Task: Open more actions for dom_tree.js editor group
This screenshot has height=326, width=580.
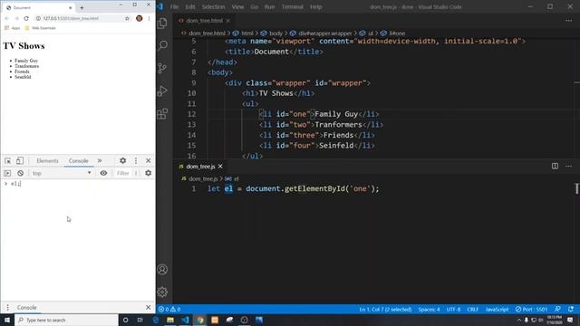Action: tap(569, 167)
